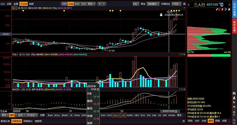Select the 财务 tab at bottom right
The image size is (237, 125).
click(x=190, y=121)
